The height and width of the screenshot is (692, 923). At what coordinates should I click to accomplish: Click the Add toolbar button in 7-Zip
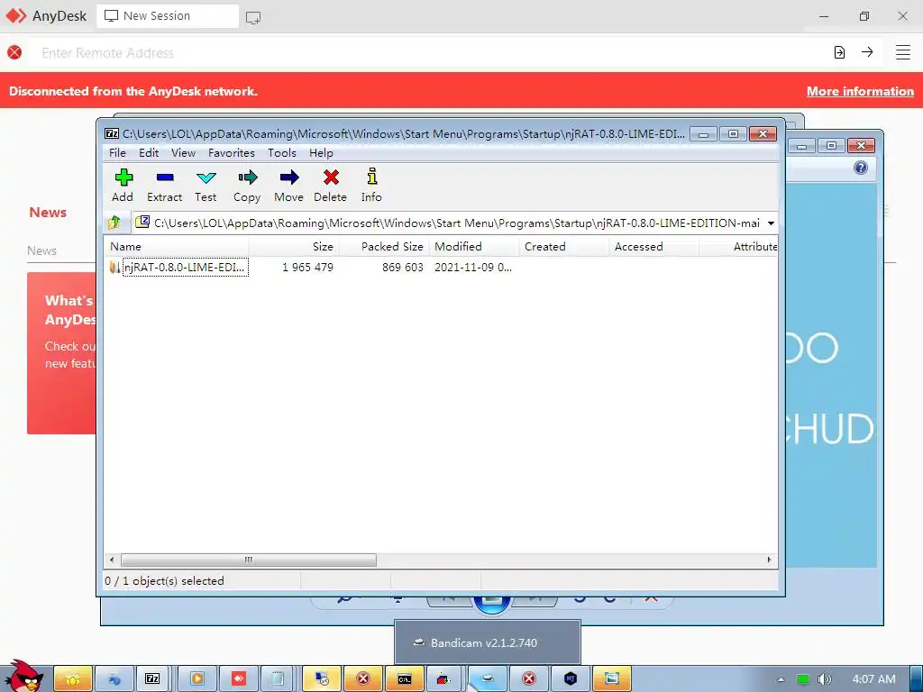(x=123, y=186)
